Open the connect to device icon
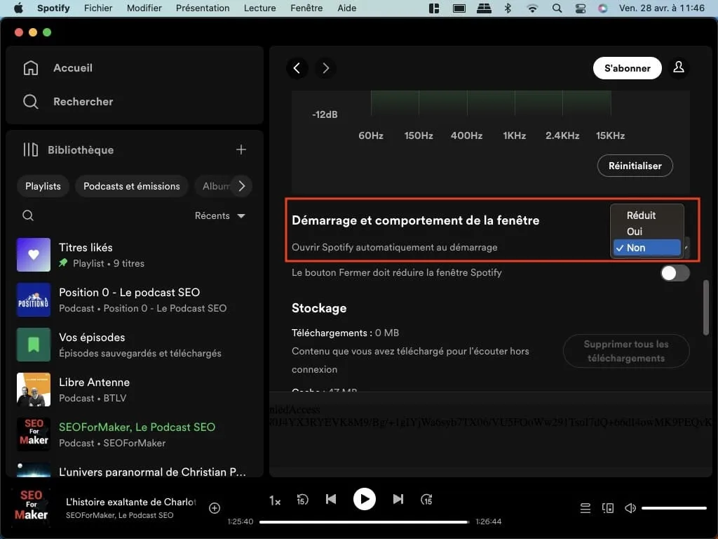Viewport: 718px width, 539px height. 607,507
